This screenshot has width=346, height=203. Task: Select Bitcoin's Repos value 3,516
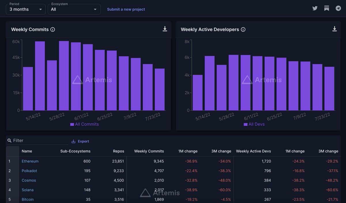coord(119,199)
